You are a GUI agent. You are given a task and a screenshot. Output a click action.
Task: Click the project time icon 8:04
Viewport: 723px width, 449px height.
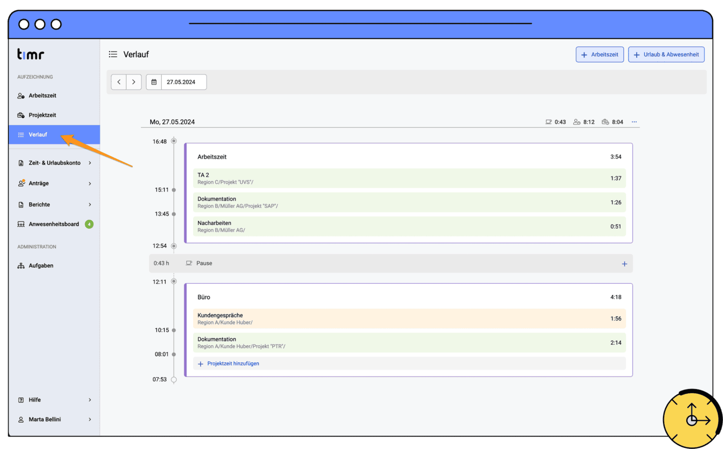605,122
